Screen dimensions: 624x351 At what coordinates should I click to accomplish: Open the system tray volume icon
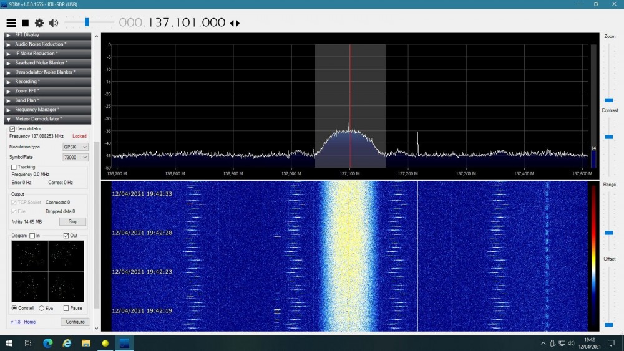(x=572, y=343)
